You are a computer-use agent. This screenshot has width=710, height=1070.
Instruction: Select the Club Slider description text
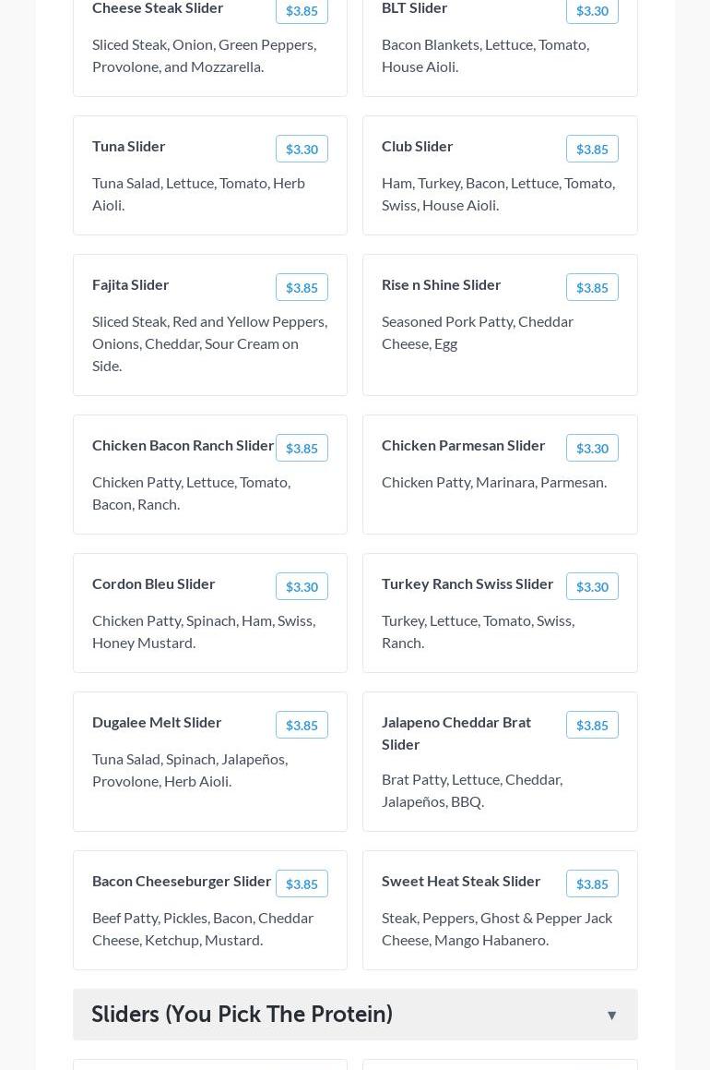point(498,194)
